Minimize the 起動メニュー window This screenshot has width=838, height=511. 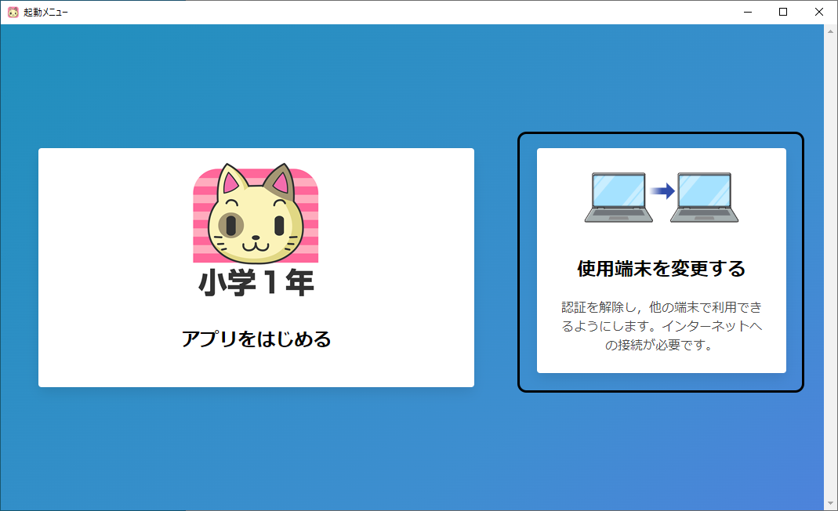click(x=748, y=13)
